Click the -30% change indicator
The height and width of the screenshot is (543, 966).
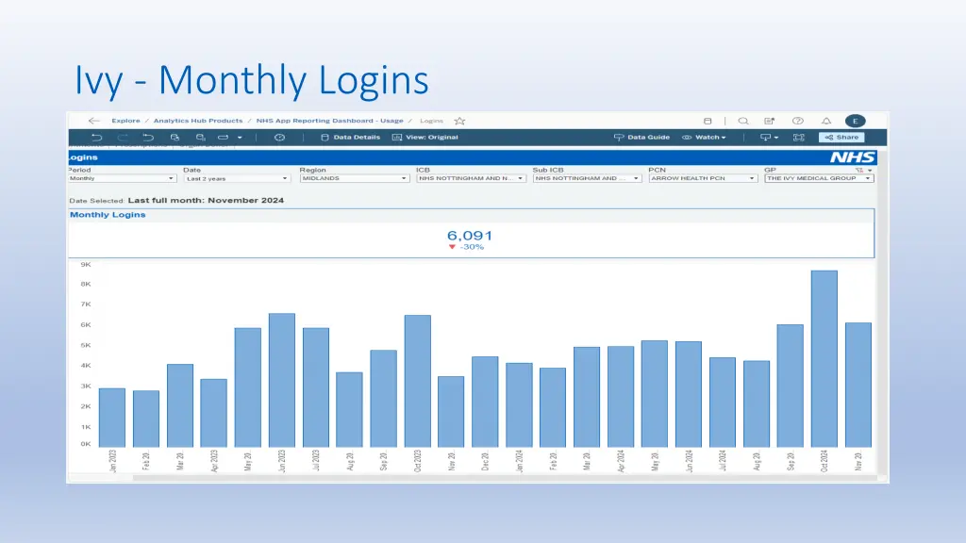(x=466, y=247)
